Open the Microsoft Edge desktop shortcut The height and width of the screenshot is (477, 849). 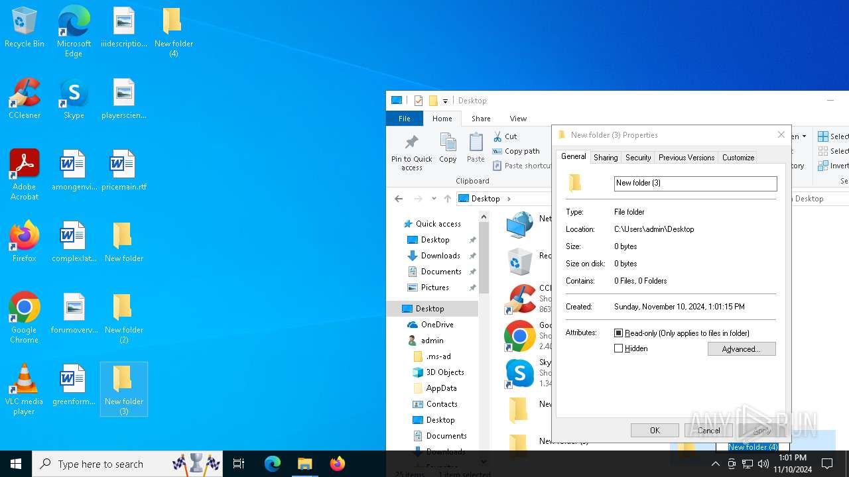click(74, 32)
